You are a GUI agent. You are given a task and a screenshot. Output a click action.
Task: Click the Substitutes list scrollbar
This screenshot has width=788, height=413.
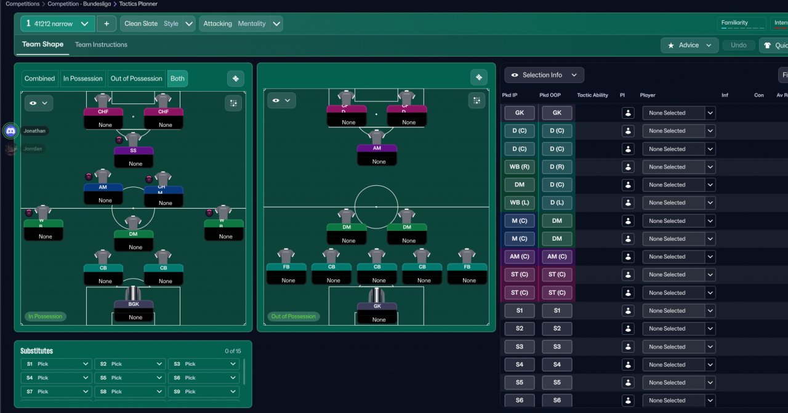245,372
